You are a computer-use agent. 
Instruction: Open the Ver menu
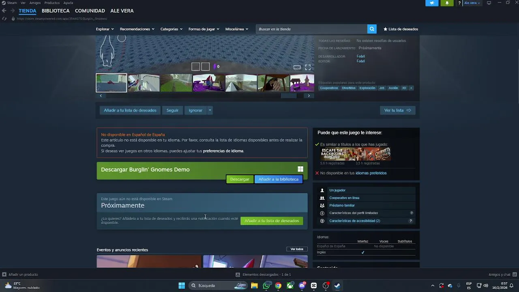click(23, 3)
